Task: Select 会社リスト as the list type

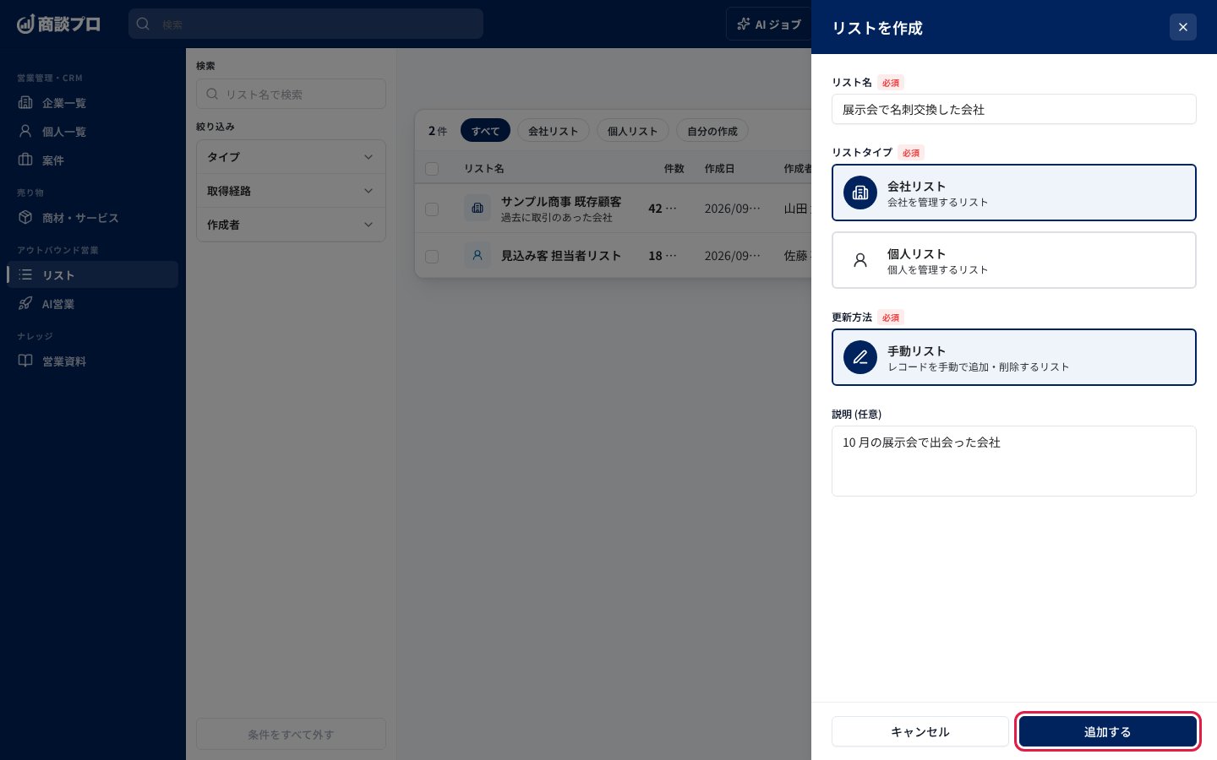Action: (1014, 193)
